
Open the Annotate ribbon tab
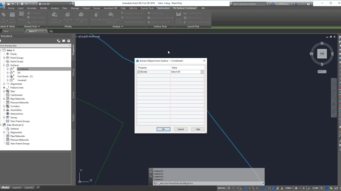point(32,8)
